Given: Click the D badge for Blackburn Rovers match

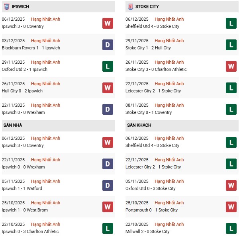Looking at the screenshot, I should (108, 45).
